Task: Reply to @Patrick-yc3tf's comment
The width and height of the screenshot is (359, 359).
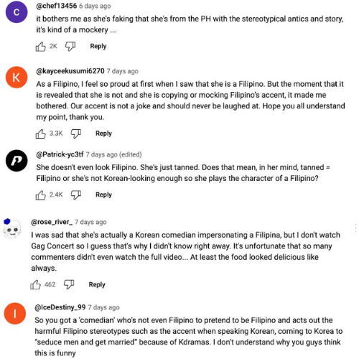Action: coord(103,195)
